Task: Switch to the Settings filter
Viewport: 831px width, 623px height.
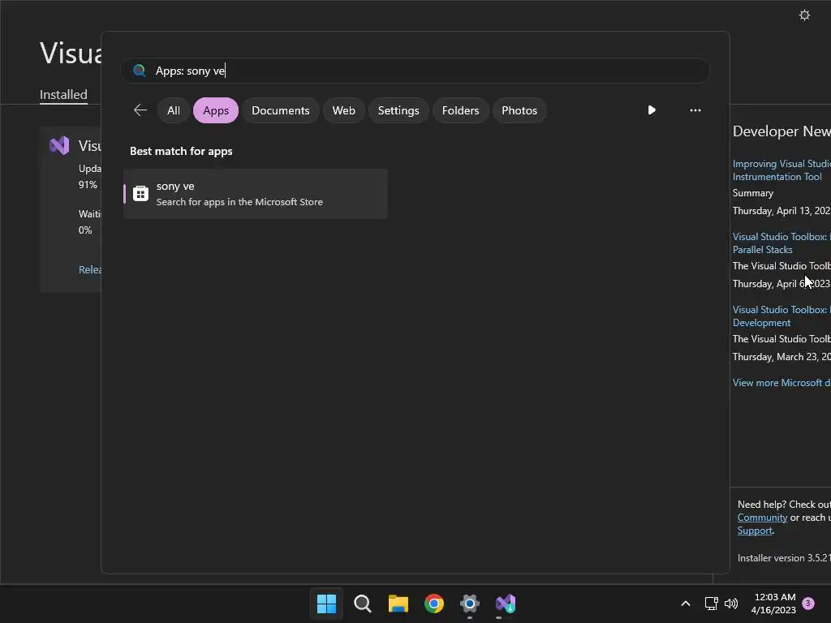Action: click(398, 110)
